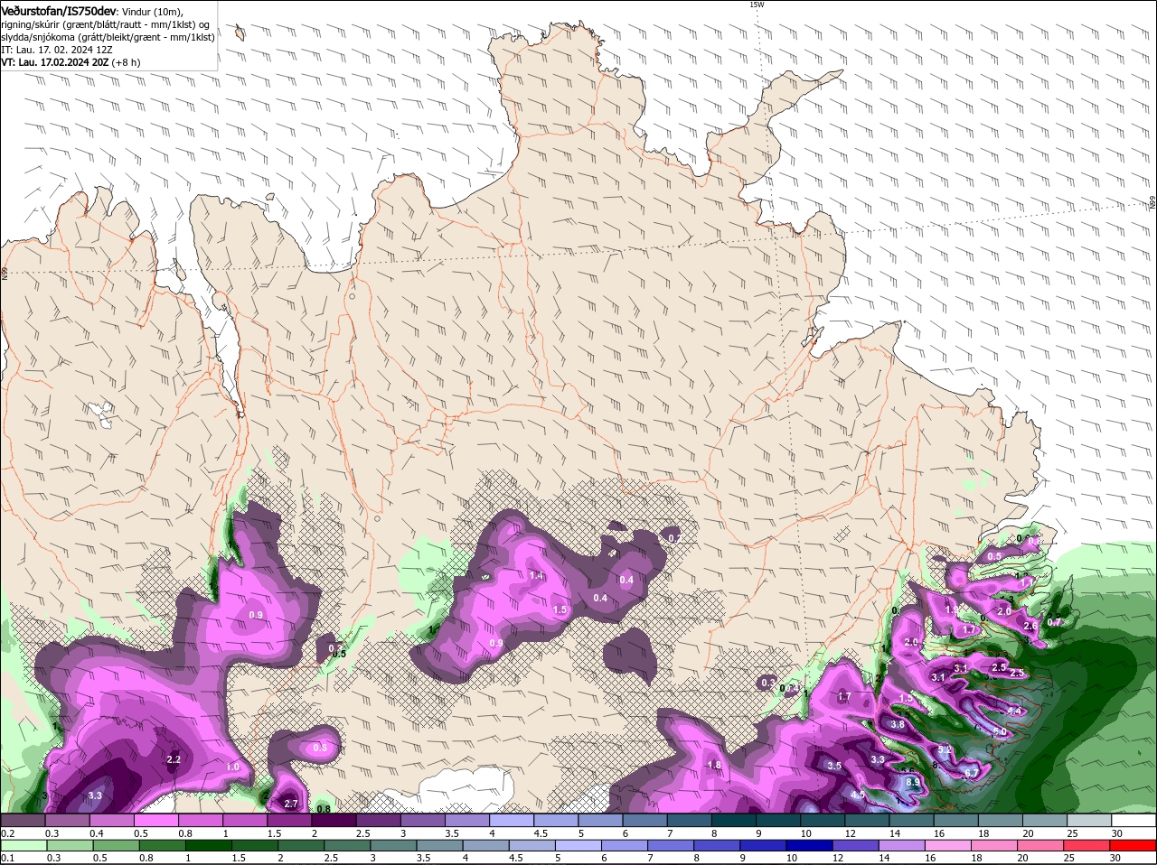Click the pale green 0.1 swatch in lower legend row
The width and height of the screenshot is (1157, 865).
[x=23, y=845]
